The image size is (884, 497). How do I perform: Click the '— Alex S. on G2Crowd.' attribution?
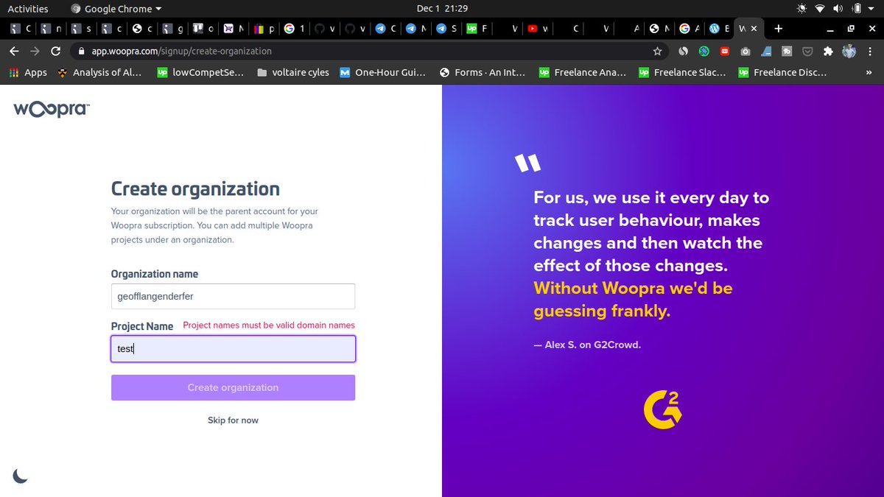(x=587, y=345)
